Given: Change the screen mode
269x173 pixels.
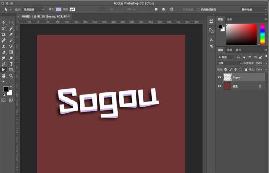Looking at the screenshot, I should 11,100.
